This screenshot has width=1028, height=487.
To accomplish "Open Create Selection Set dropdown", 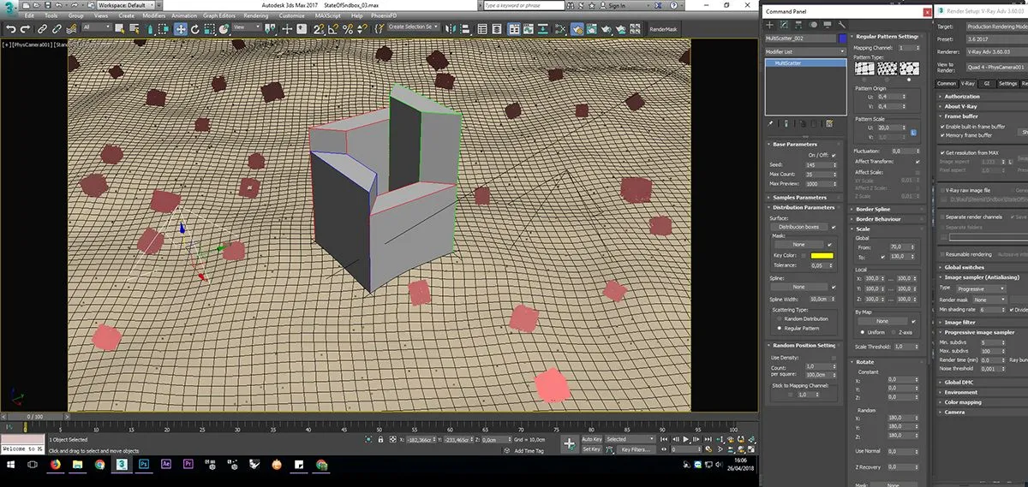I will click(414, 27).
